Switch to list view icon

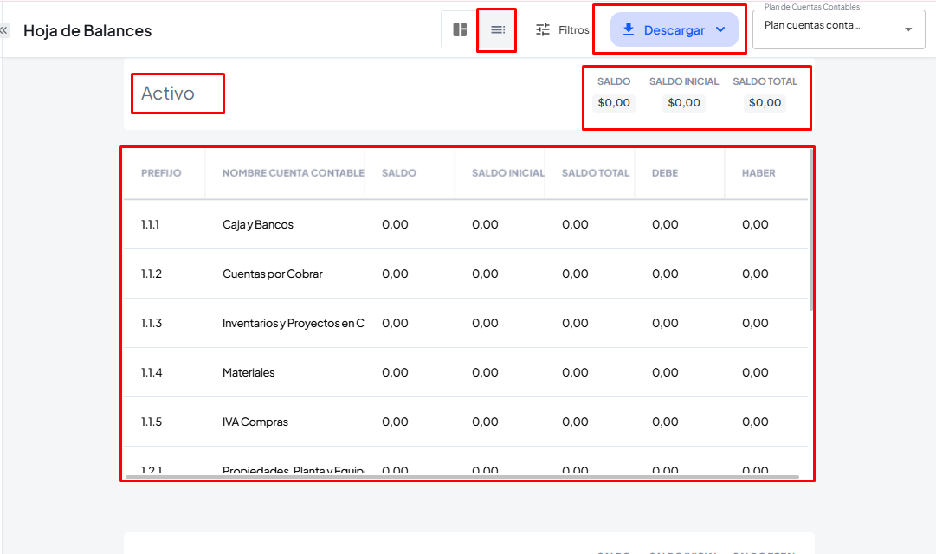[498, 29]
